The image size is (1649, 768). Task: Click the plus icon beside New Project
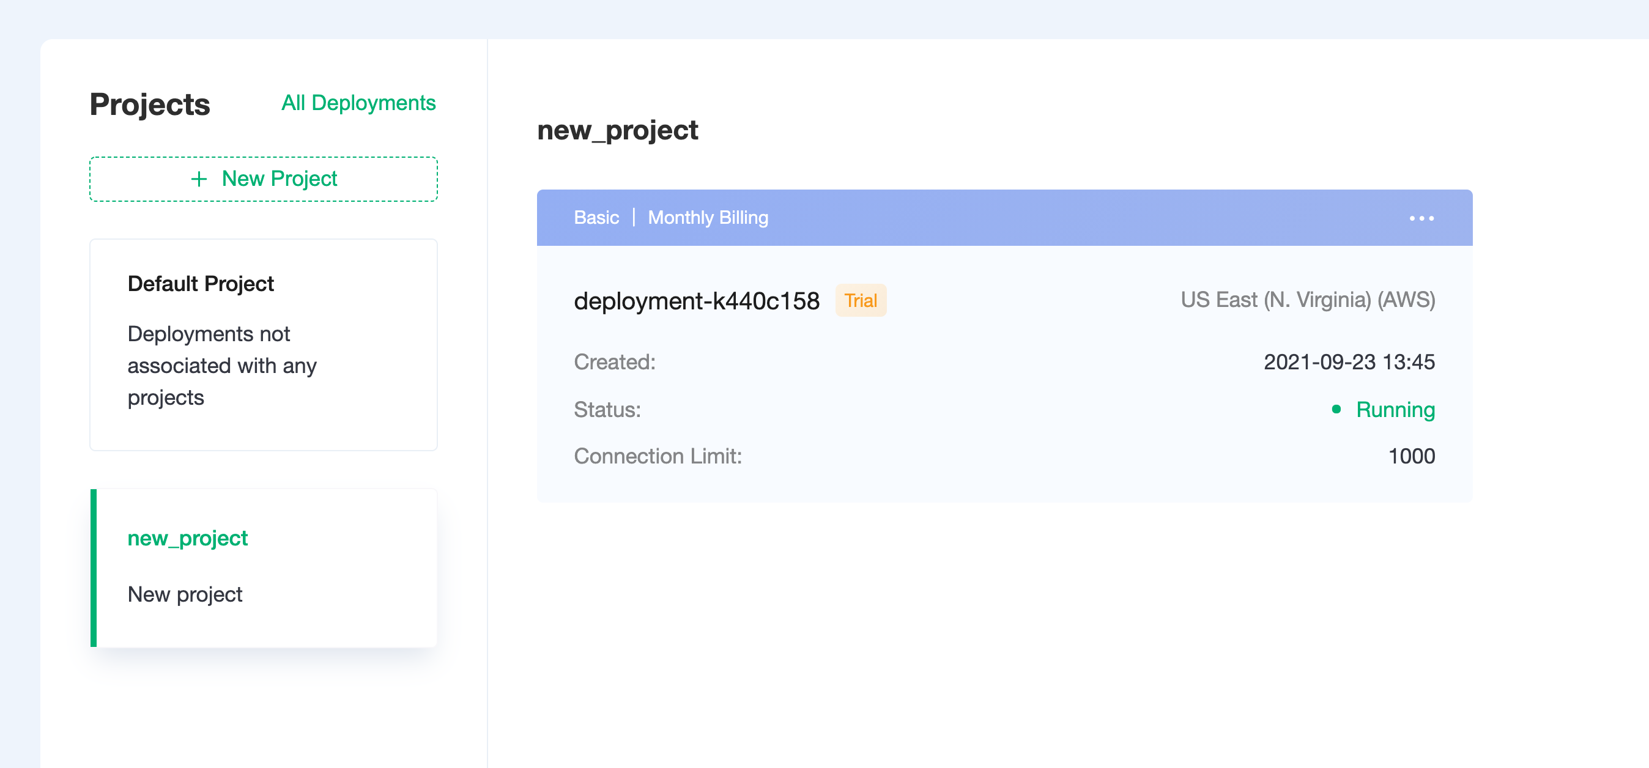coord(199,179)
